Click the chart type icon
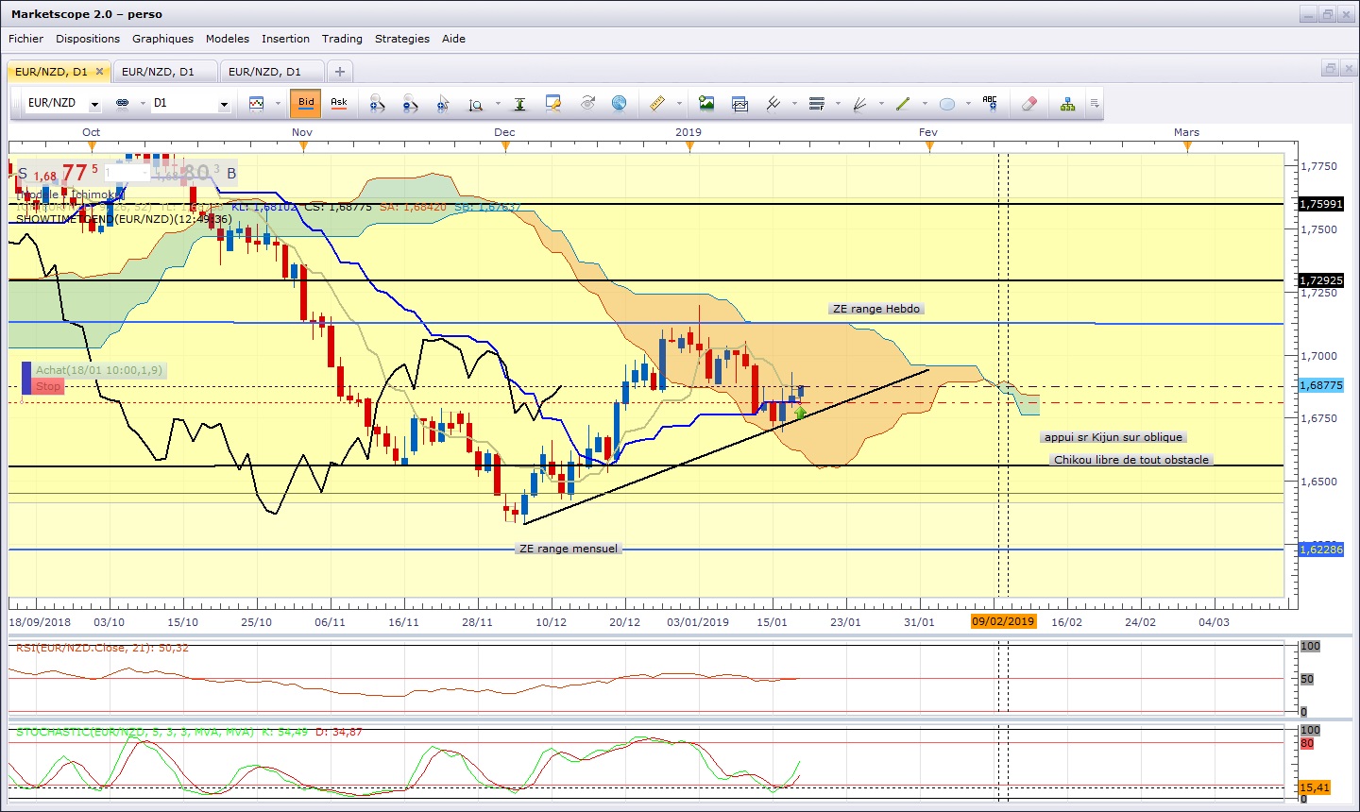Image resolution: width=1360 pixels, height=812 pixels. click(256, 103)
